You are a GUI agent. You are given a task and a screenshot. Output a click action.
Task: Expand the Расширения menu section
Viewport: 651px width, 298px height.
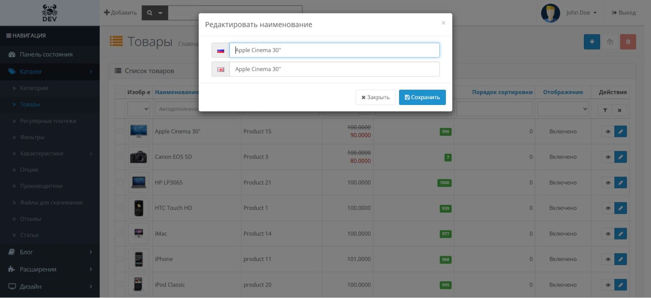point(50,269)
